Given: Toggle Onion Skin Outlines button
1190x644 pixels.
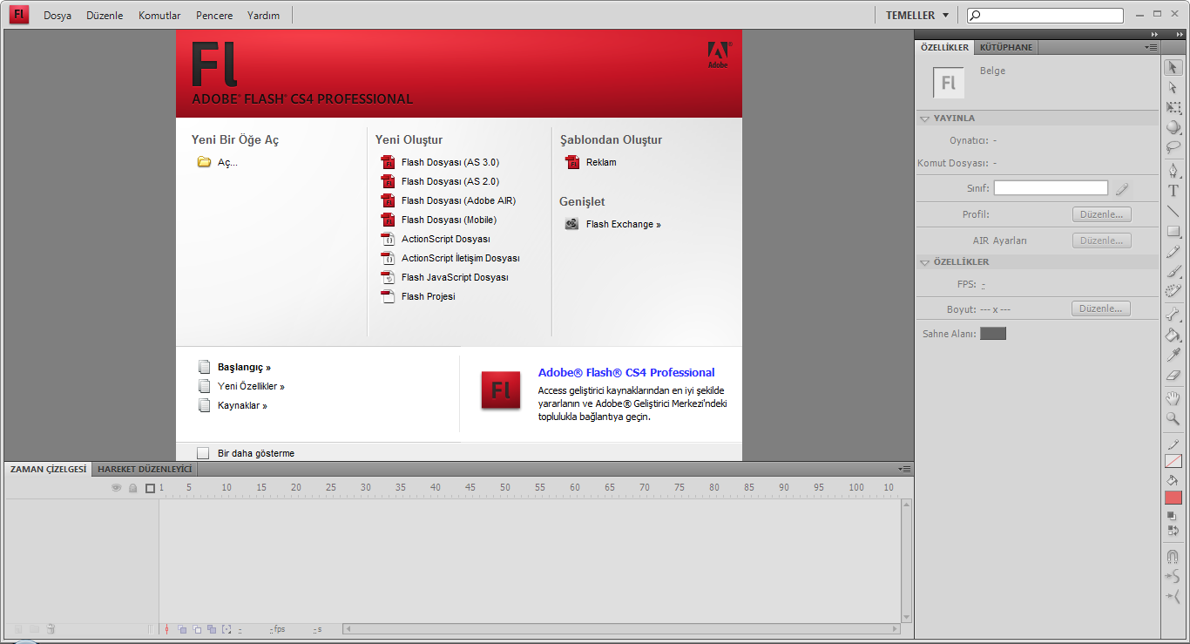Looking at the screenshot, I should 198,629.
